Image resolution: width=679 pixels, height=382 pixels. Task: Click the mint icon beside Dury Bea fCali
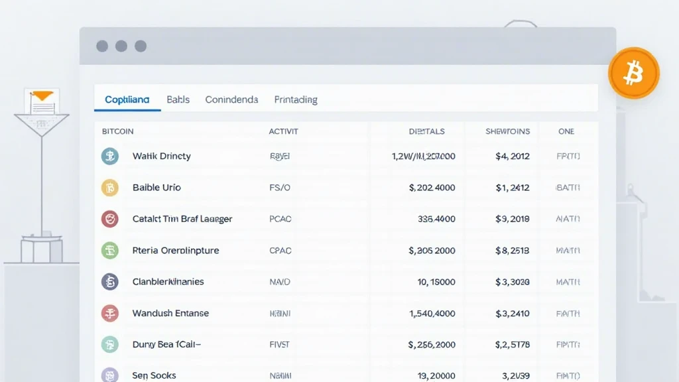110,344
